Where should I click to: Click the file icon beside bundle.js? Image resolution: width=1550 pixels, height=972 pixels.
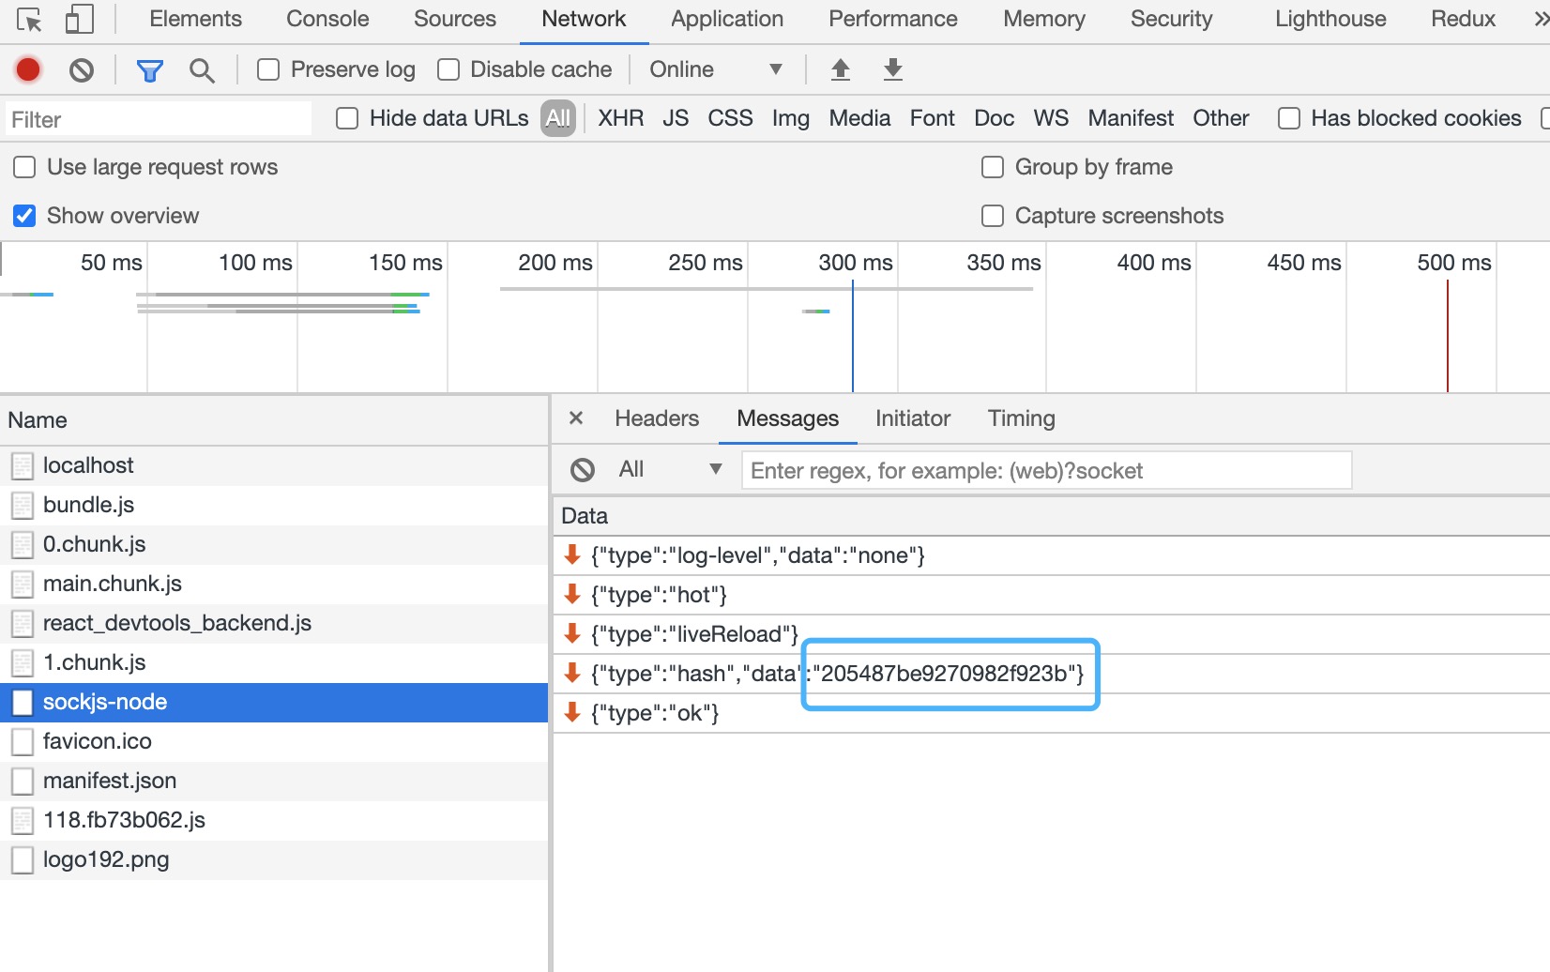tap(23, 506)
